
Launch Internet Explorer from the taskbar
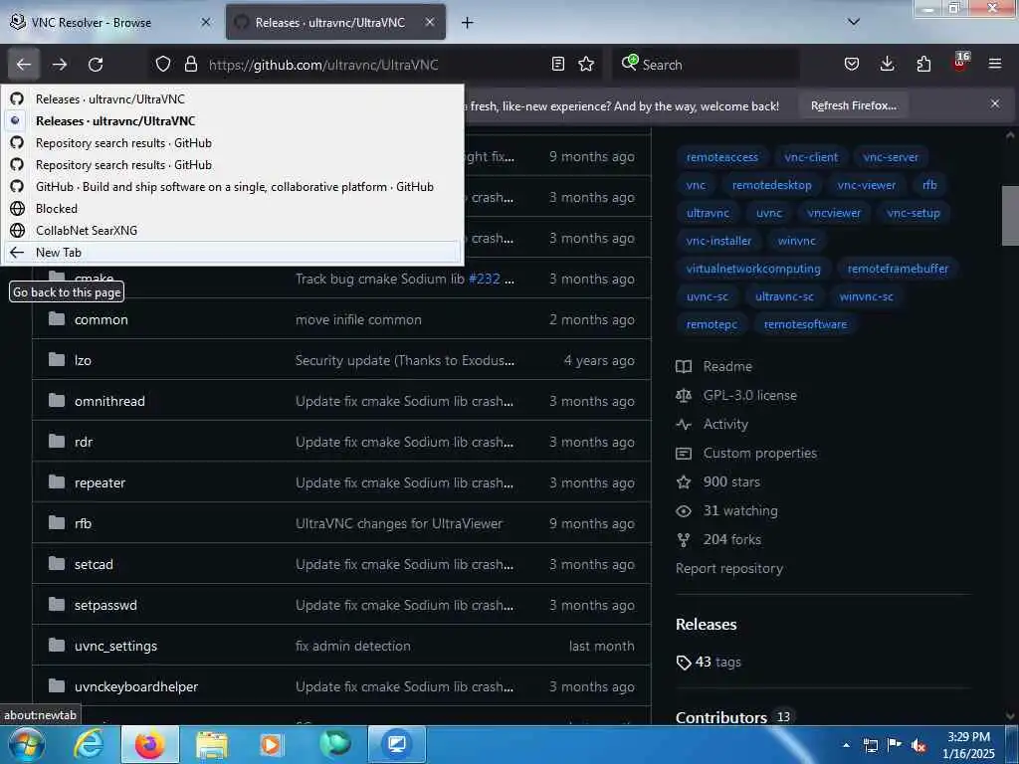coord(89,744)
